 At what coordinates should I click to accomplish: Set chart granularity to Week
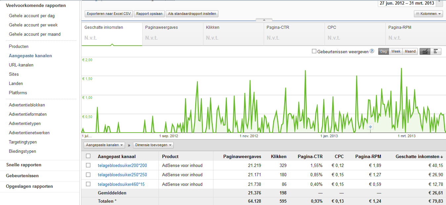click(x=396, y=51)
